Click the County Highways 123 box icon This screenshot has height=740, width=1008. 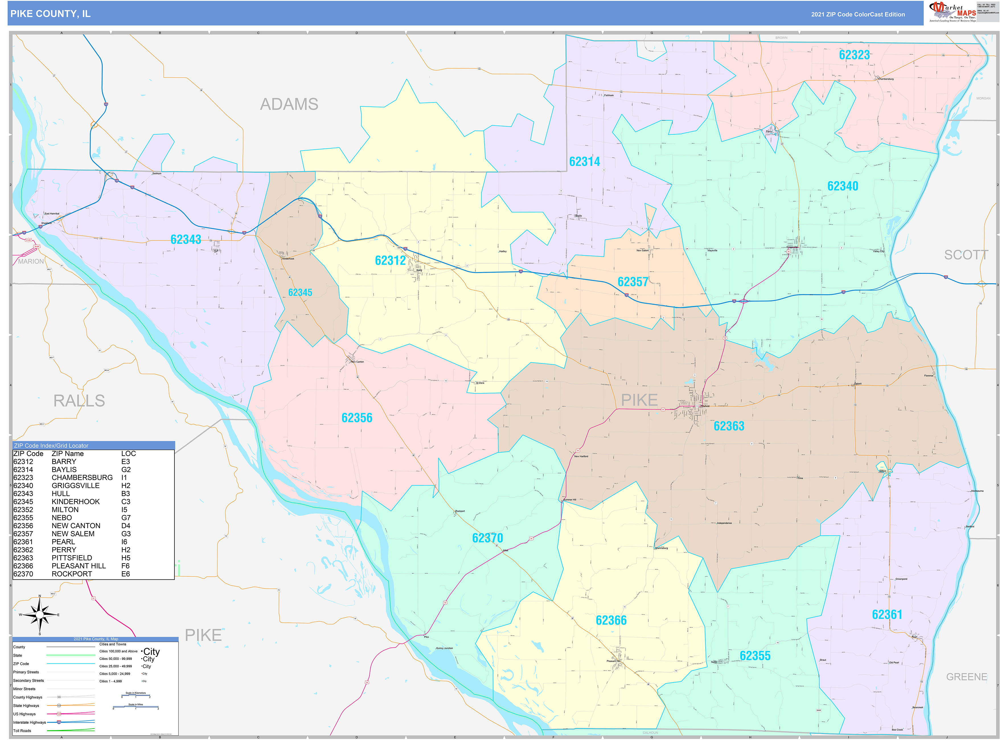click(59, 697)
